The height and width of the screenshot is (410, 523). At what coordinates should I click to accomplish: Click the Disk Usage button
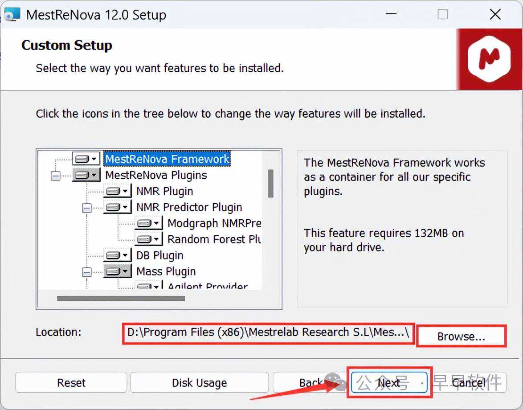pyautogui.click(x=199, y=382)
